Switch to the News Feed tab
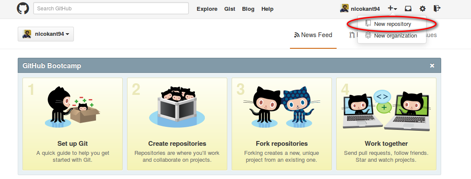Viewport: 471px width, 179px height. pyautogui.click(x=313, y=35)
